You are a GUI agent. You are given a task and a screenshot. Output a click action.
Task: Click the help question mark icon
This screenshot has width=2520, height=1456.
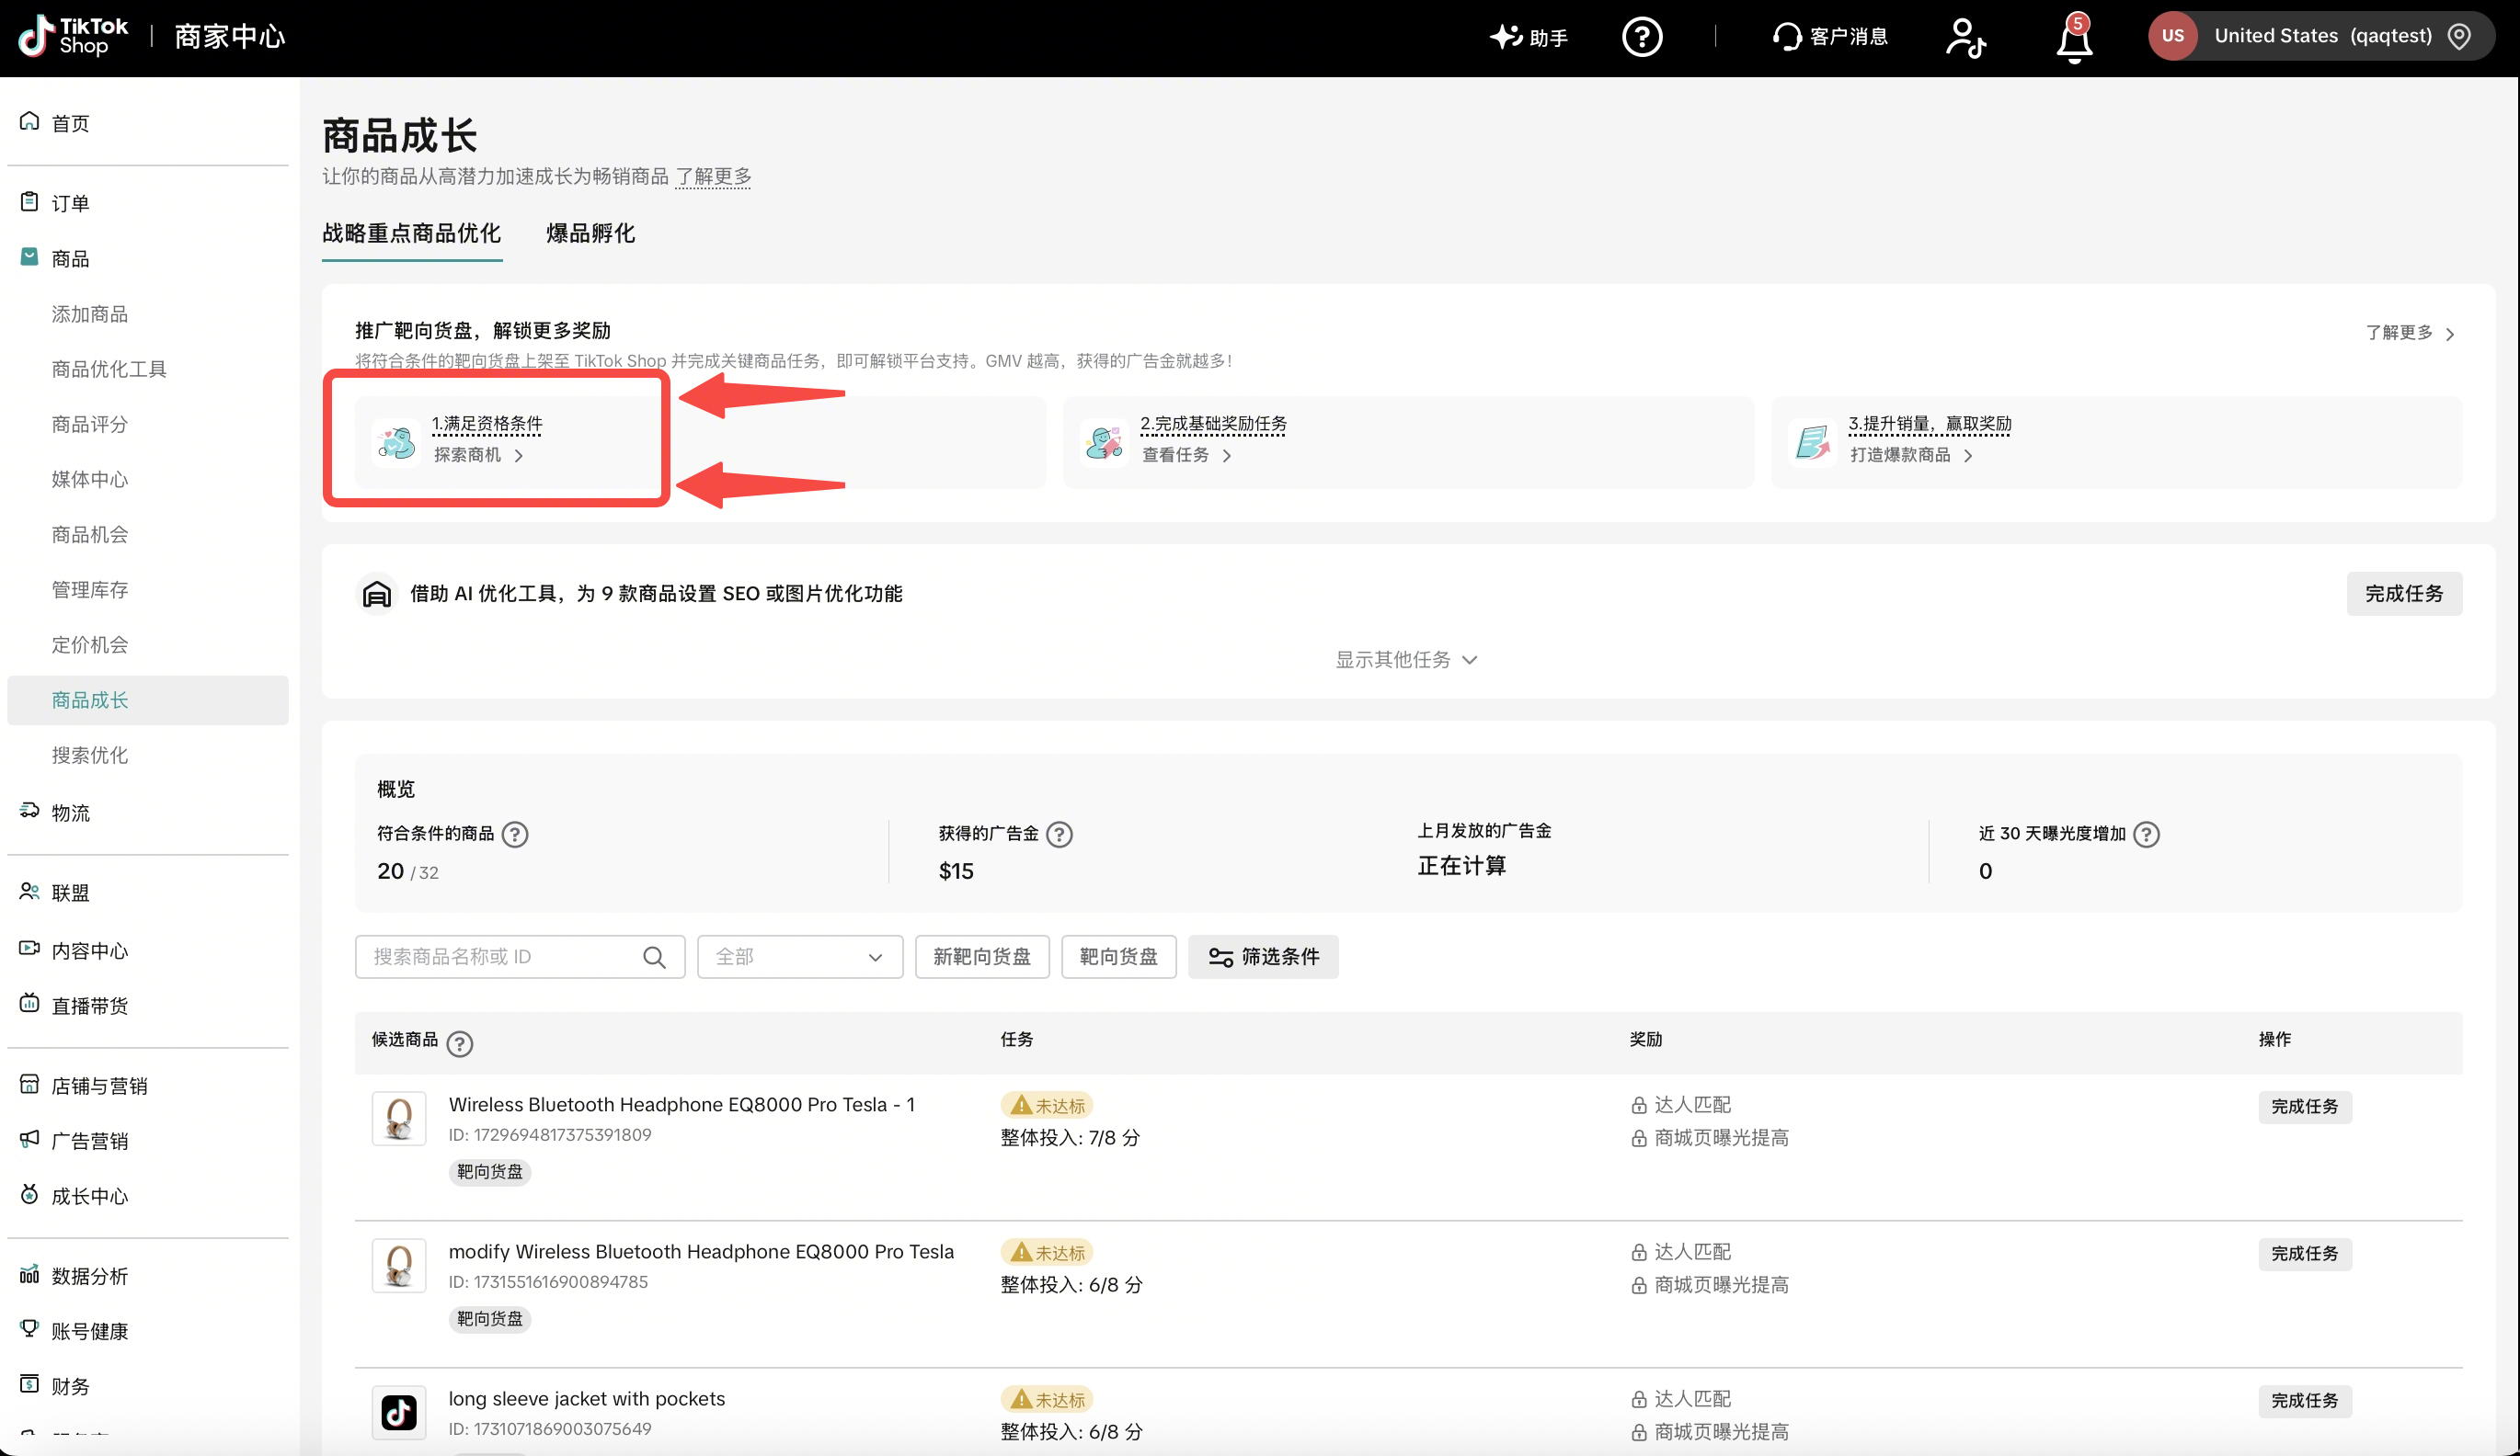(x=1641, y=37)
